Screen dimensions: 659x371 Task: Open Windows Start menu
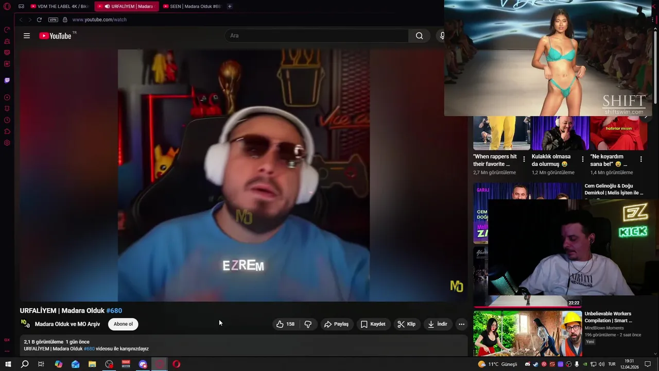(8, 364)
